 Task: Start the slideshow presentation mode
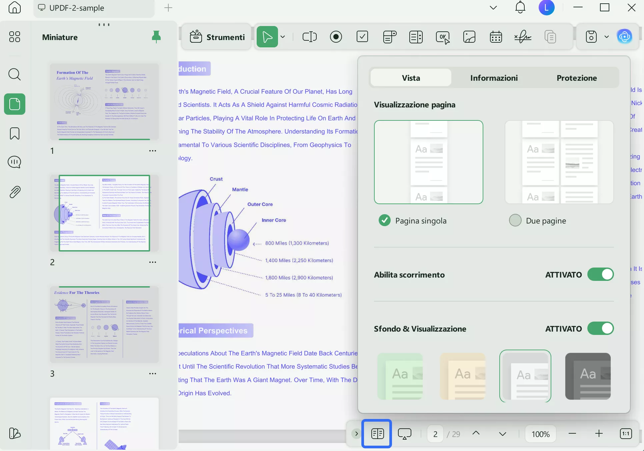[x=404, y=434]
